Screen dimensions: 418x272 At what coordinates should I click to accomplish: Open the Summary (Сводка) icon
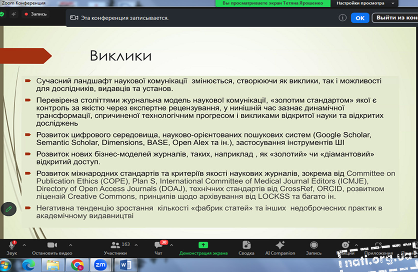pos(246,245)
